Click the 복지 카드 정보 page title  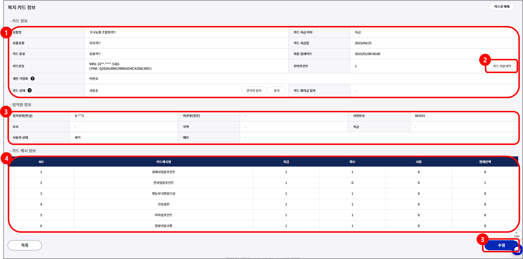(22, 8)
